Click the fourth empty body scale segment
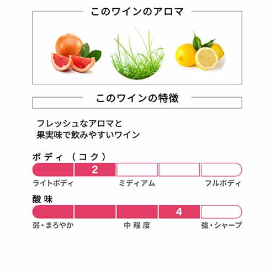276x276 pixels. (179, 169)
